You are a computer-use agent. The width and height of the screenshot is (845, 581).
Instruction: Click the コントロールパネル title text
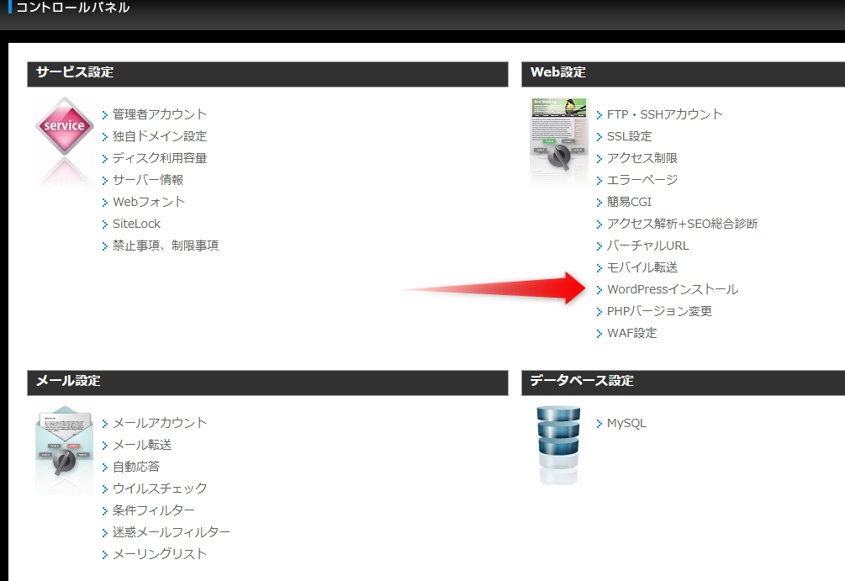(x=73, y=7)
